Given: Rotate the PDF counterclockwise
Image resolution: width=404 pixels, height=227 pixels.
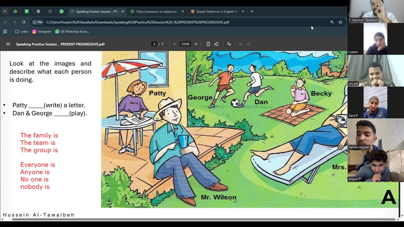Looking at the screenshot, I should coord(217,44).
